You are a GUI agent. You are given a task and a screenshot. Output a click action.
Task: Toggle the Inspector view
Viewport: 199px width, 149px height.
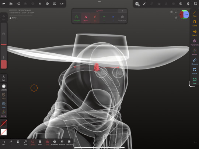(x=62, y=143)
